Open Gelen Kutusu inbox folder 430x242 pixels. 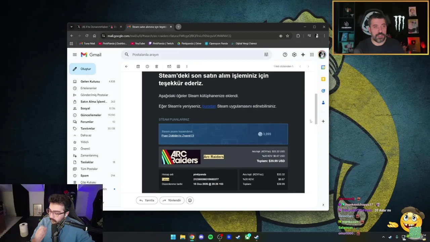[x=90, y=81]
